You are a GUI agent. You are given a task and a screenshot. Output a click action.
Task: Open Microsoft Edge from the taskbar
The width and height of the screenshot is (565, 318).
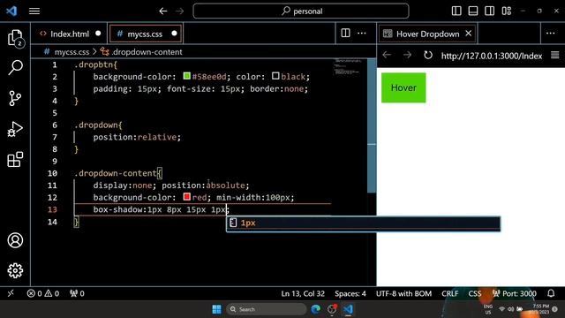pos(316,309)
